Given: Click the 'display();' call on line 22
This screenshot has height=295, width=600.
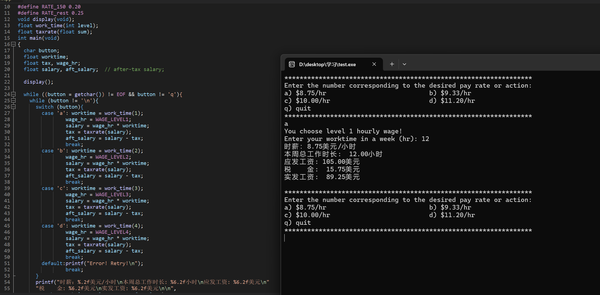Looking at the screenshot, I should tap(38, 82).
